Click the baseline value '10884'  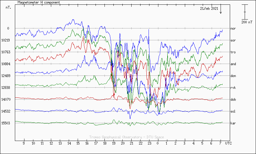(6, 64)
